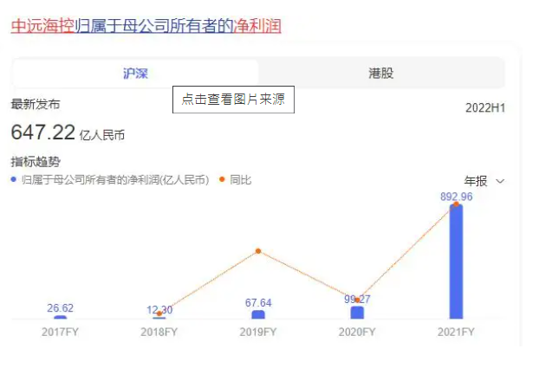Click the orange 同比 point for 2020FY
Image resolution: width=539 pixels, height=381 pixels.
click(357, 300)
